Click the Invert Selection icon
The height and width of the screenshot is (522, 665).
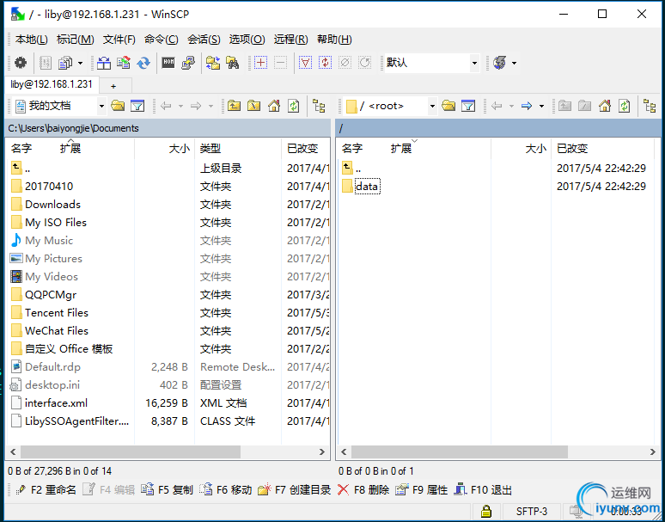point(326,63)
